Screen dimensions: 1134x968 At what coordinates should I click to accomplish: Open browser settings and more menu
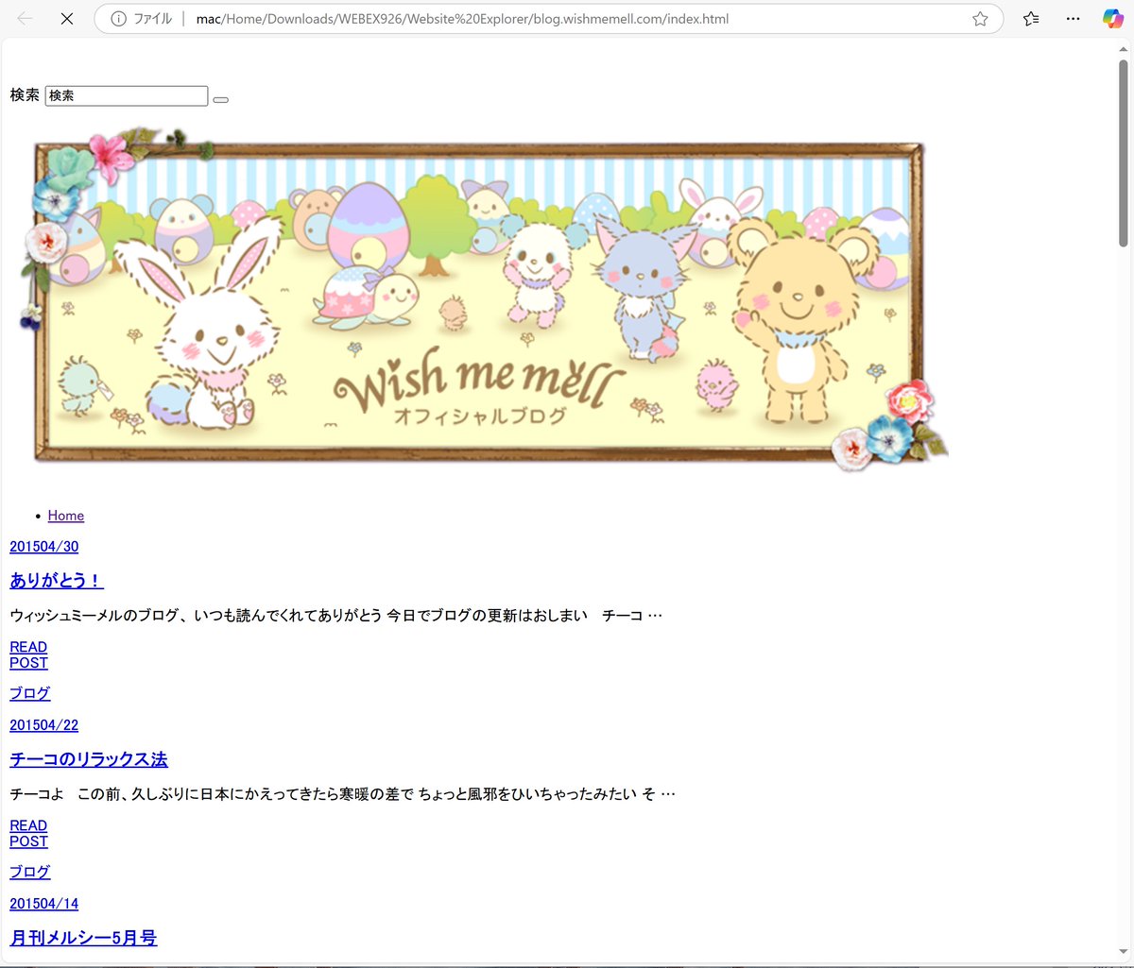(x=1073, y=19)
